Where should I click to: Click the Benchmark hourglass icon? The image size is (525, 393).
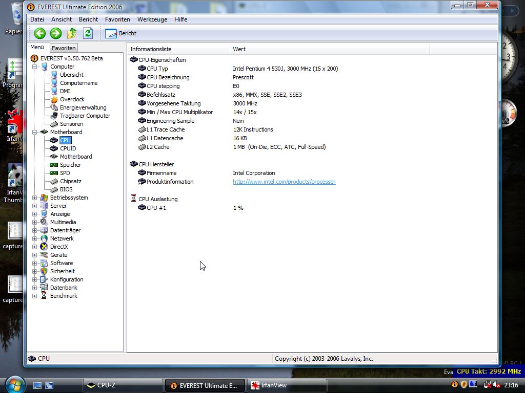point(44,296)
